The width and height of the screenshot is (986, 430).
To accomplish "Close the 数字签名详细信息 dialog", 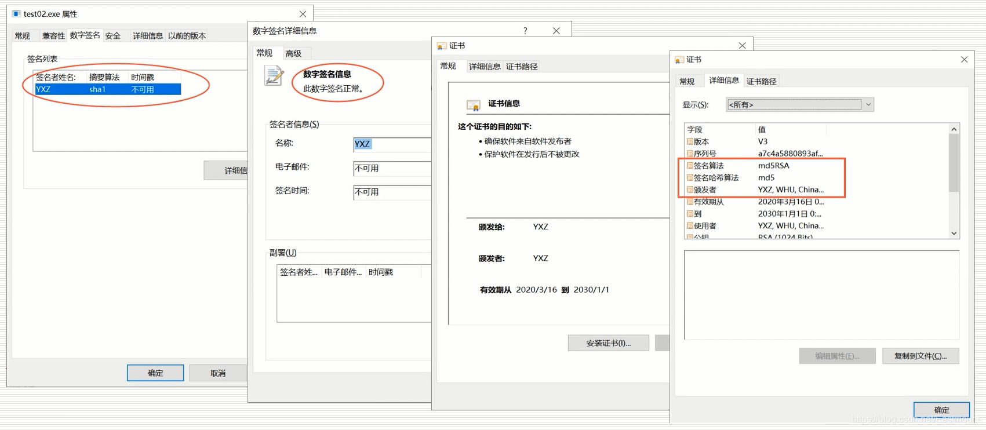I will point(556,31).
